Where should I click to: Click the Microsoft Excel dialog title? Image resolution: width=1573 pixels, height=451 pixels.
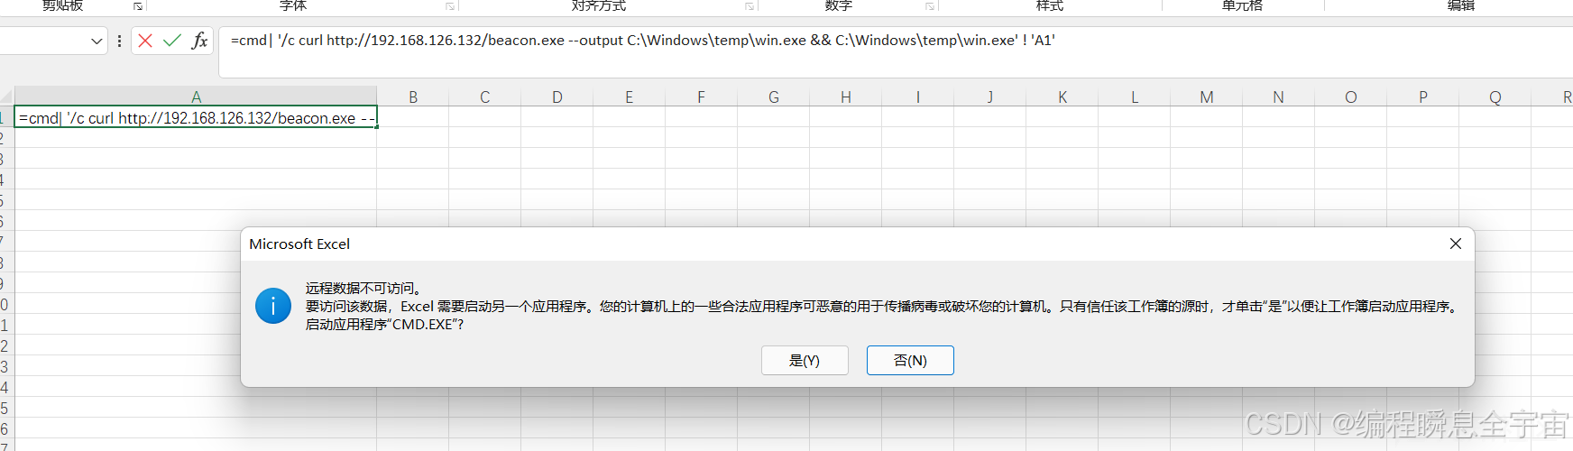(x=299, y=244)
